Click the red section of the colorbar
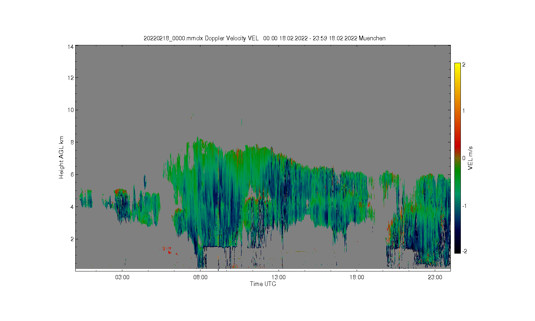The height and width of the screenshot is (321, 535). coord(458,144)
